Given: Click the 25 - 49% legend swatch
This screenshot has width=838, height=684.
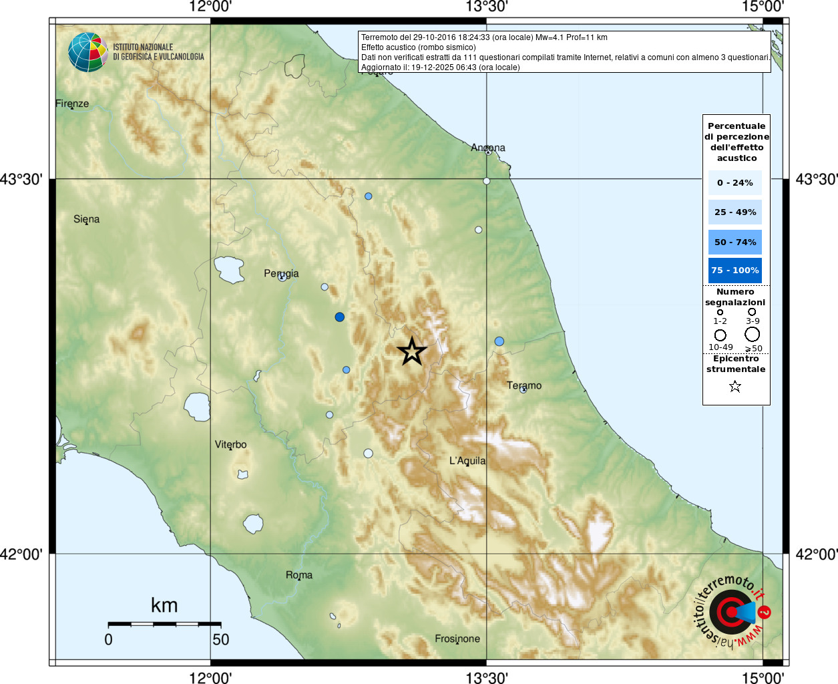Looking at the screenshot, I should click(735, 212).
